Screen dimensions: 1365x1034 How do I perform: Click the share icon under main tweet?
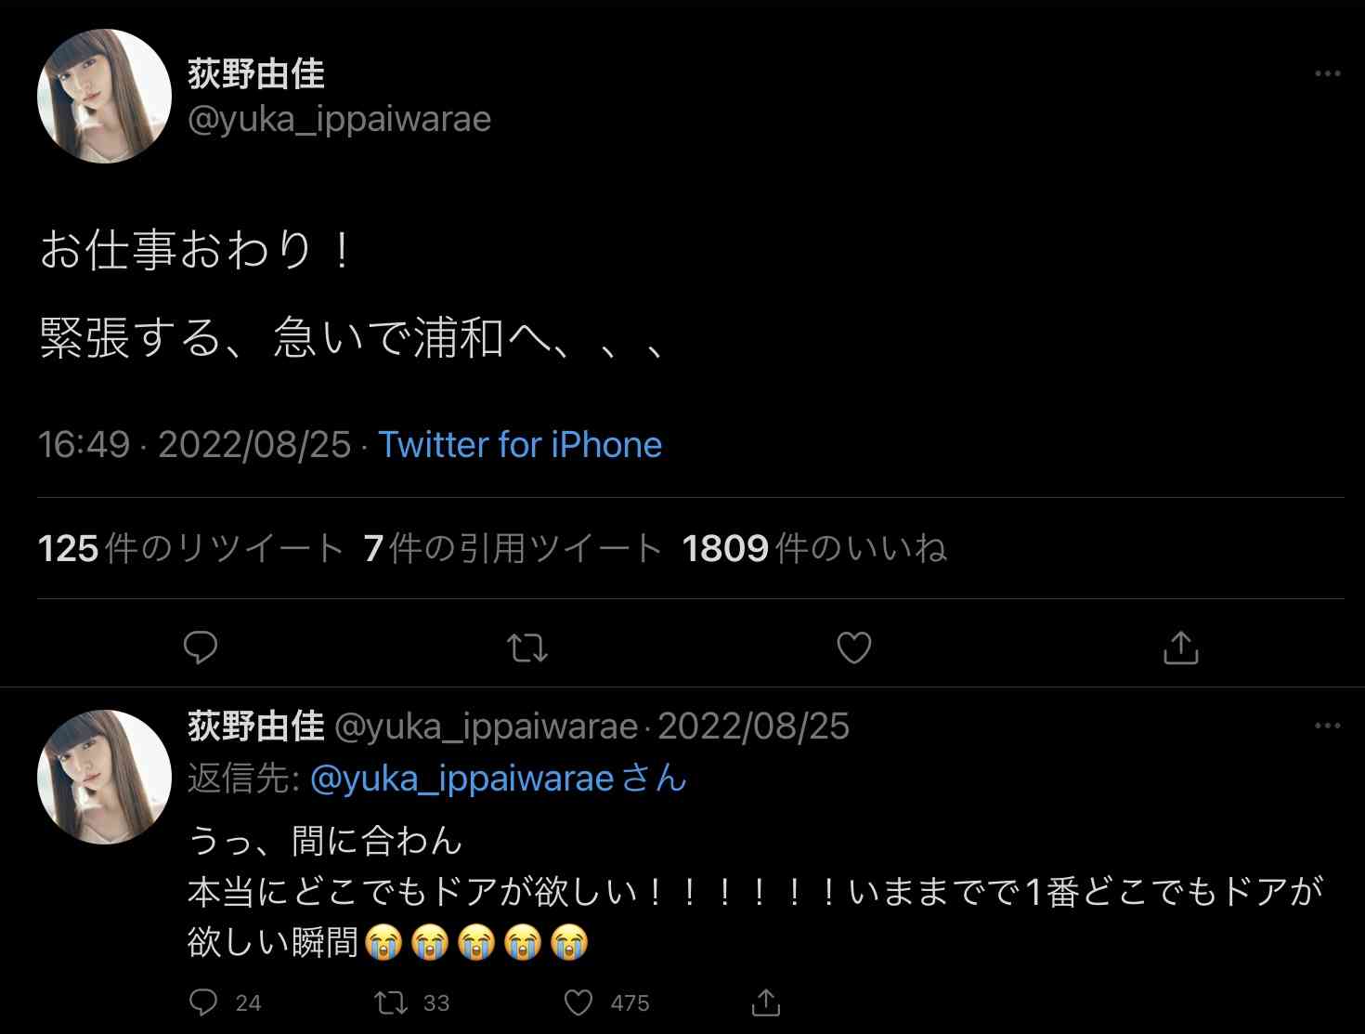click(x=1180, y=648)
